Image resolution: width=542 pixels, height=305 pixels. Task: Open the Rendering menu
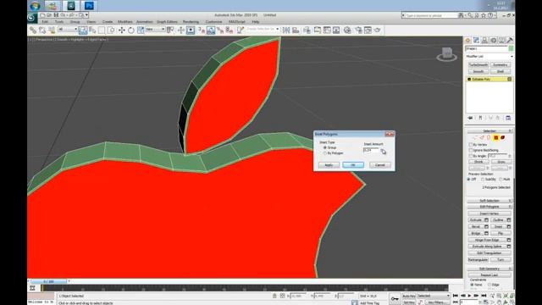click(x=191, y=22)
